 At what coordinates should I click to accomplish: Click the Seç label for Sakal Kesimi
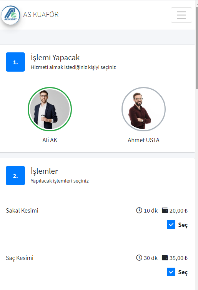(183, 225)
